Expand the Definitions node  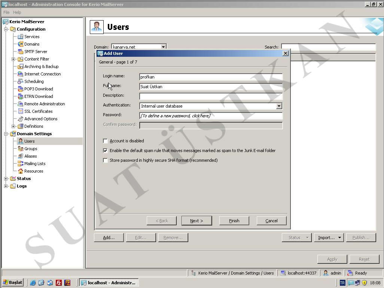[x=13, y=126]
